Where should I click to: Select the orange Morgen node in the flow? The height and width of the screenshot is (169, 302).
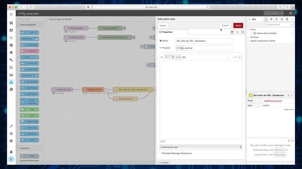93,90
